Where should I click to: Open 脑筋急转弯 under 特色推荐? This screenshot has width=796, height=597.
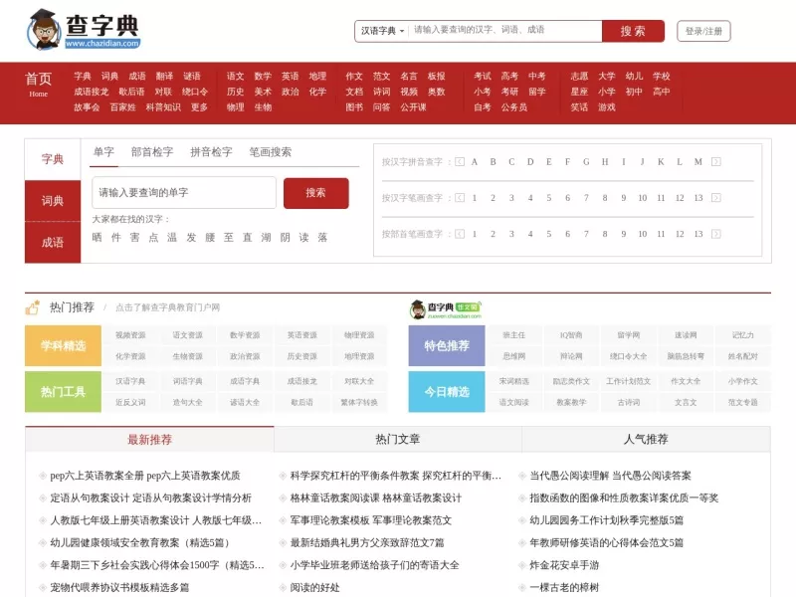pyautogui.click(x=686, y=356)
